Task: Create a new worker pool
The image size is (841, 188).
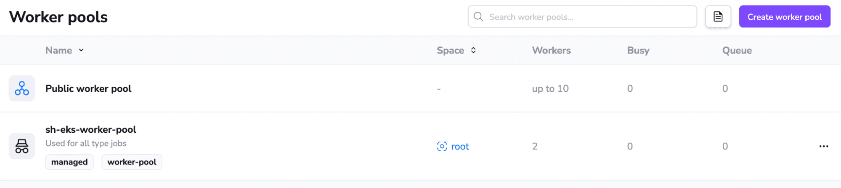Action: (x=785, y=17)
